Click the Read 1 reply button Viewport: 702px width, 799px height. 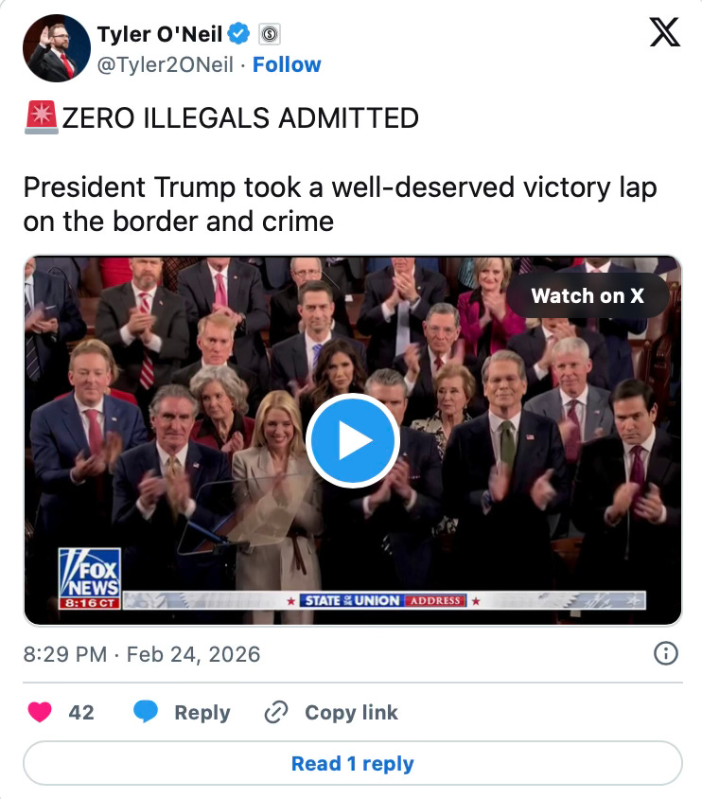[x=352, y=763]
